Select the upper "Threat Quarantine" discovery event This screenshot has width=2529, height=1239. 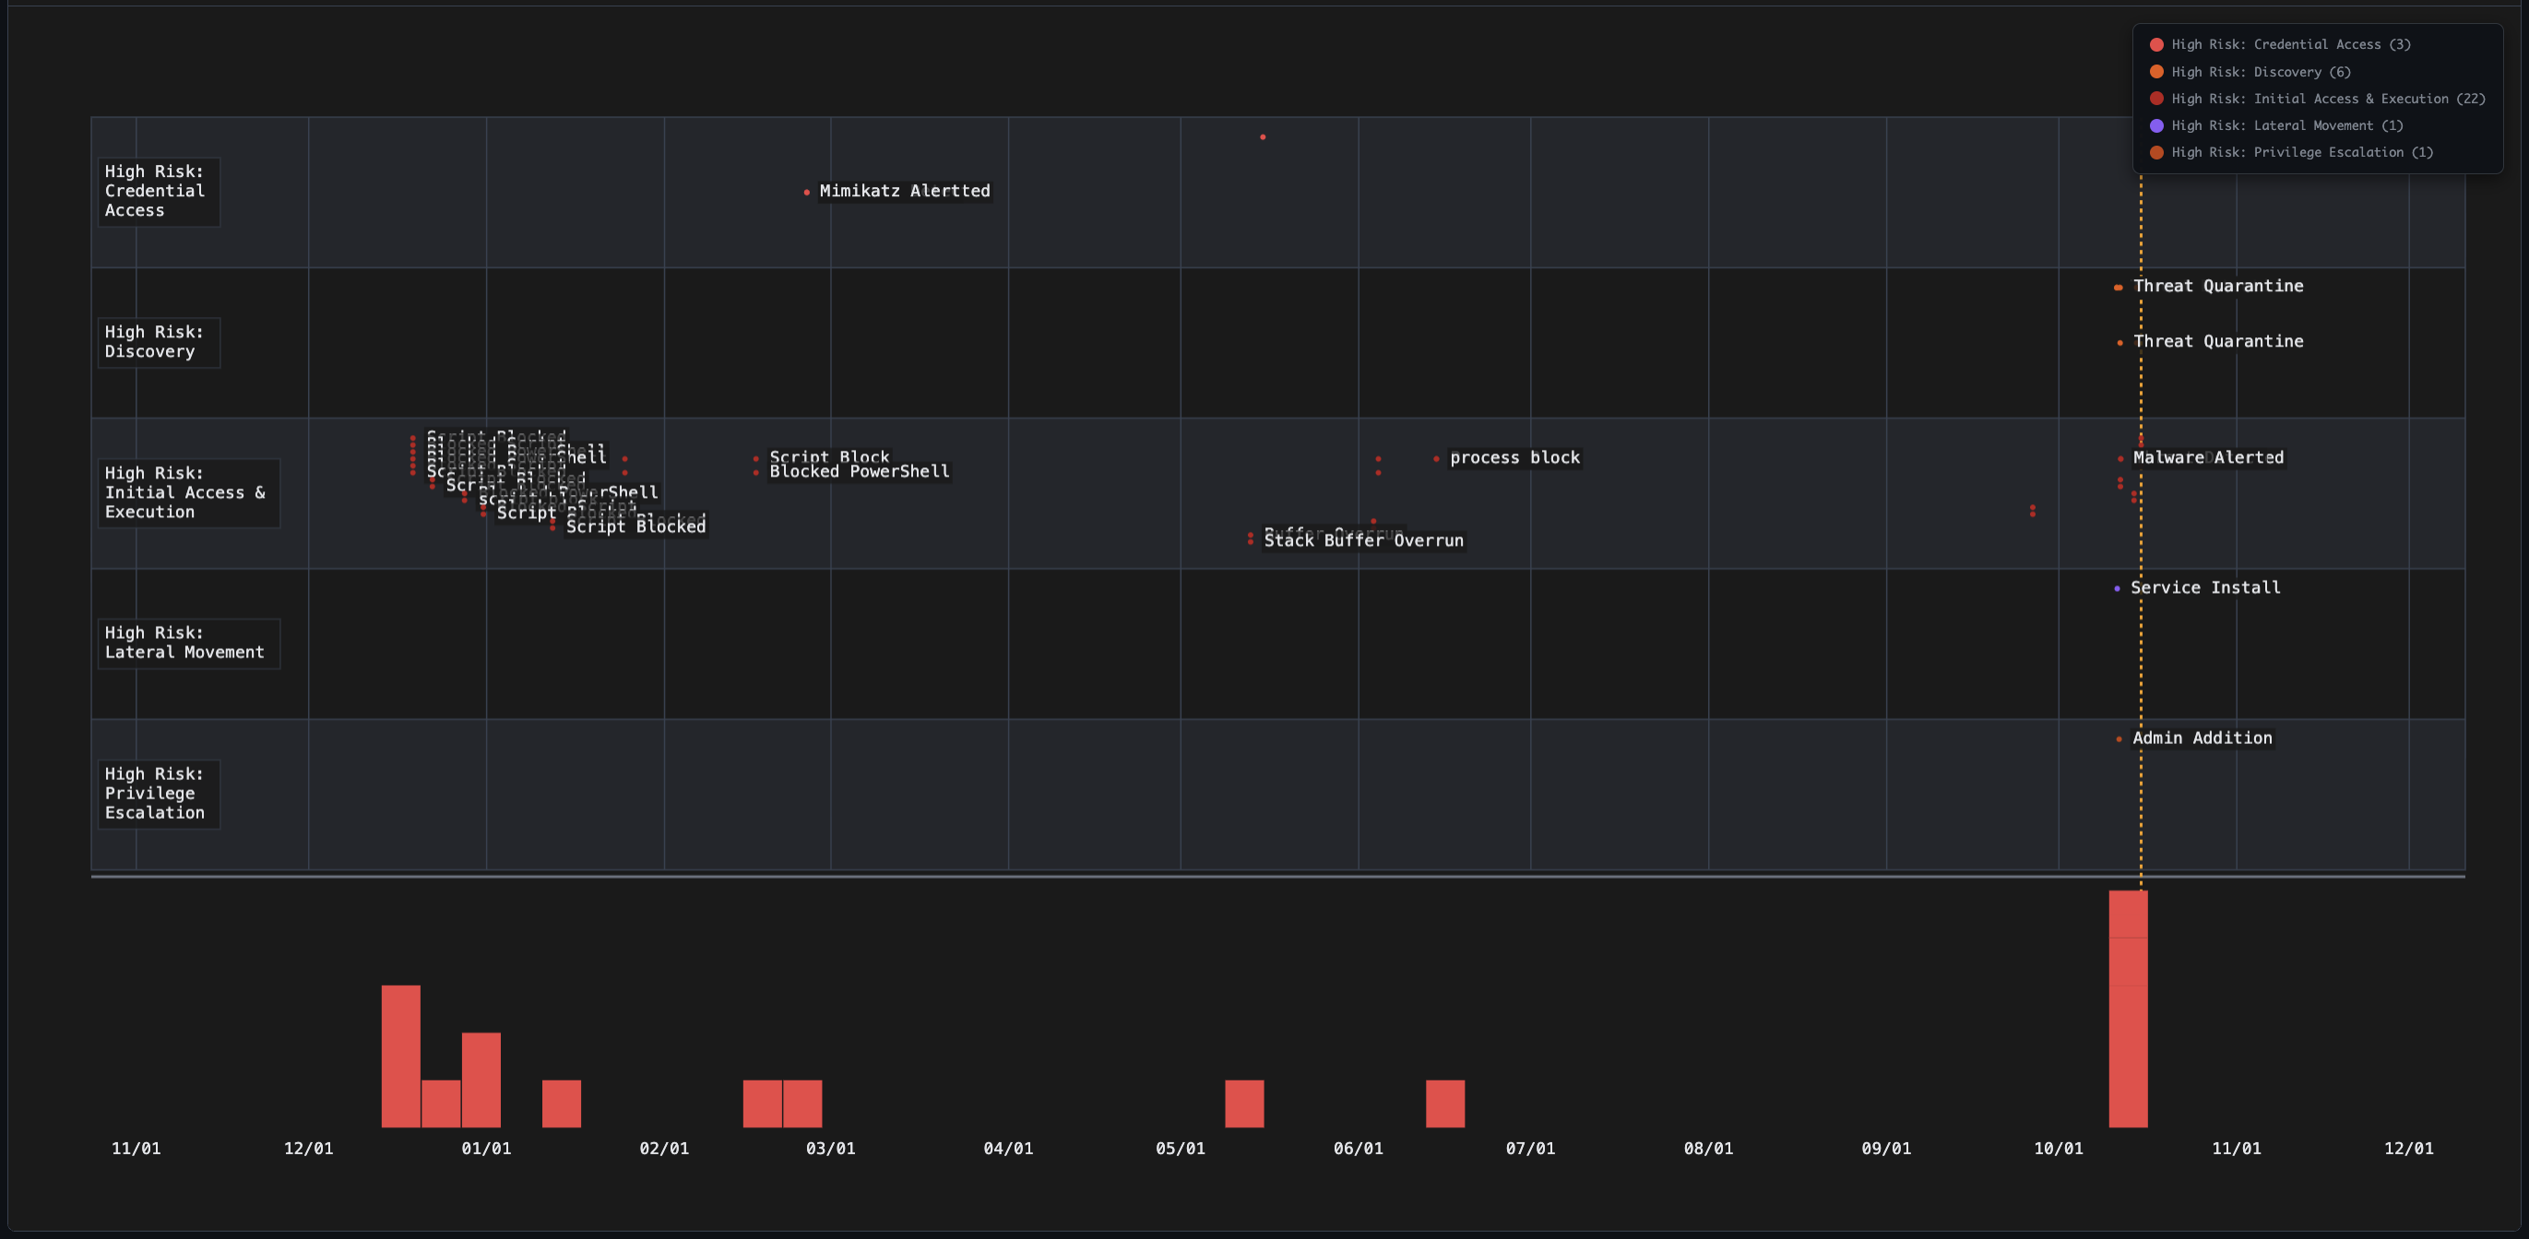[x=2118, y=287]
